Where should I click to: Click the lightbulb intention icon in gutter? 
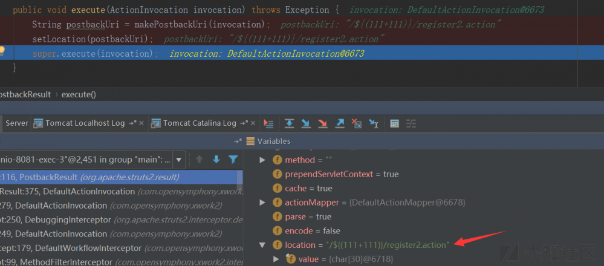(2, 50)
